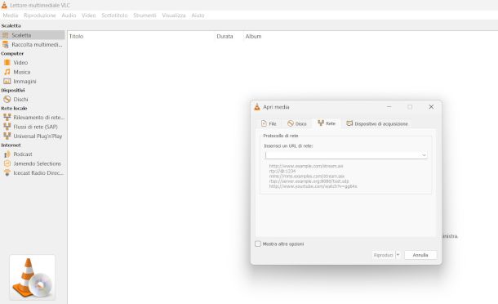
Task: Switch to the File tab in Apri media
Action: [269, 123]
